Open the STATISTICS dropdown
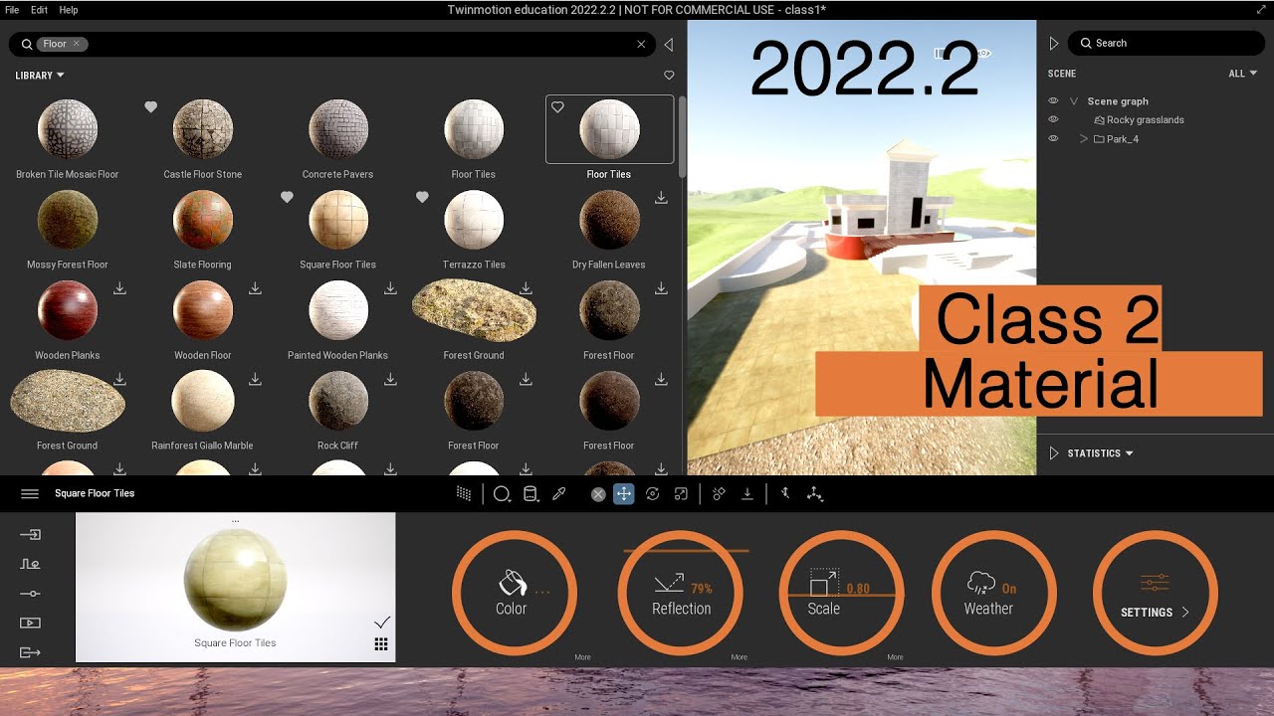The height and width of the screenshot is (716, 1274). click(1101, 453)
